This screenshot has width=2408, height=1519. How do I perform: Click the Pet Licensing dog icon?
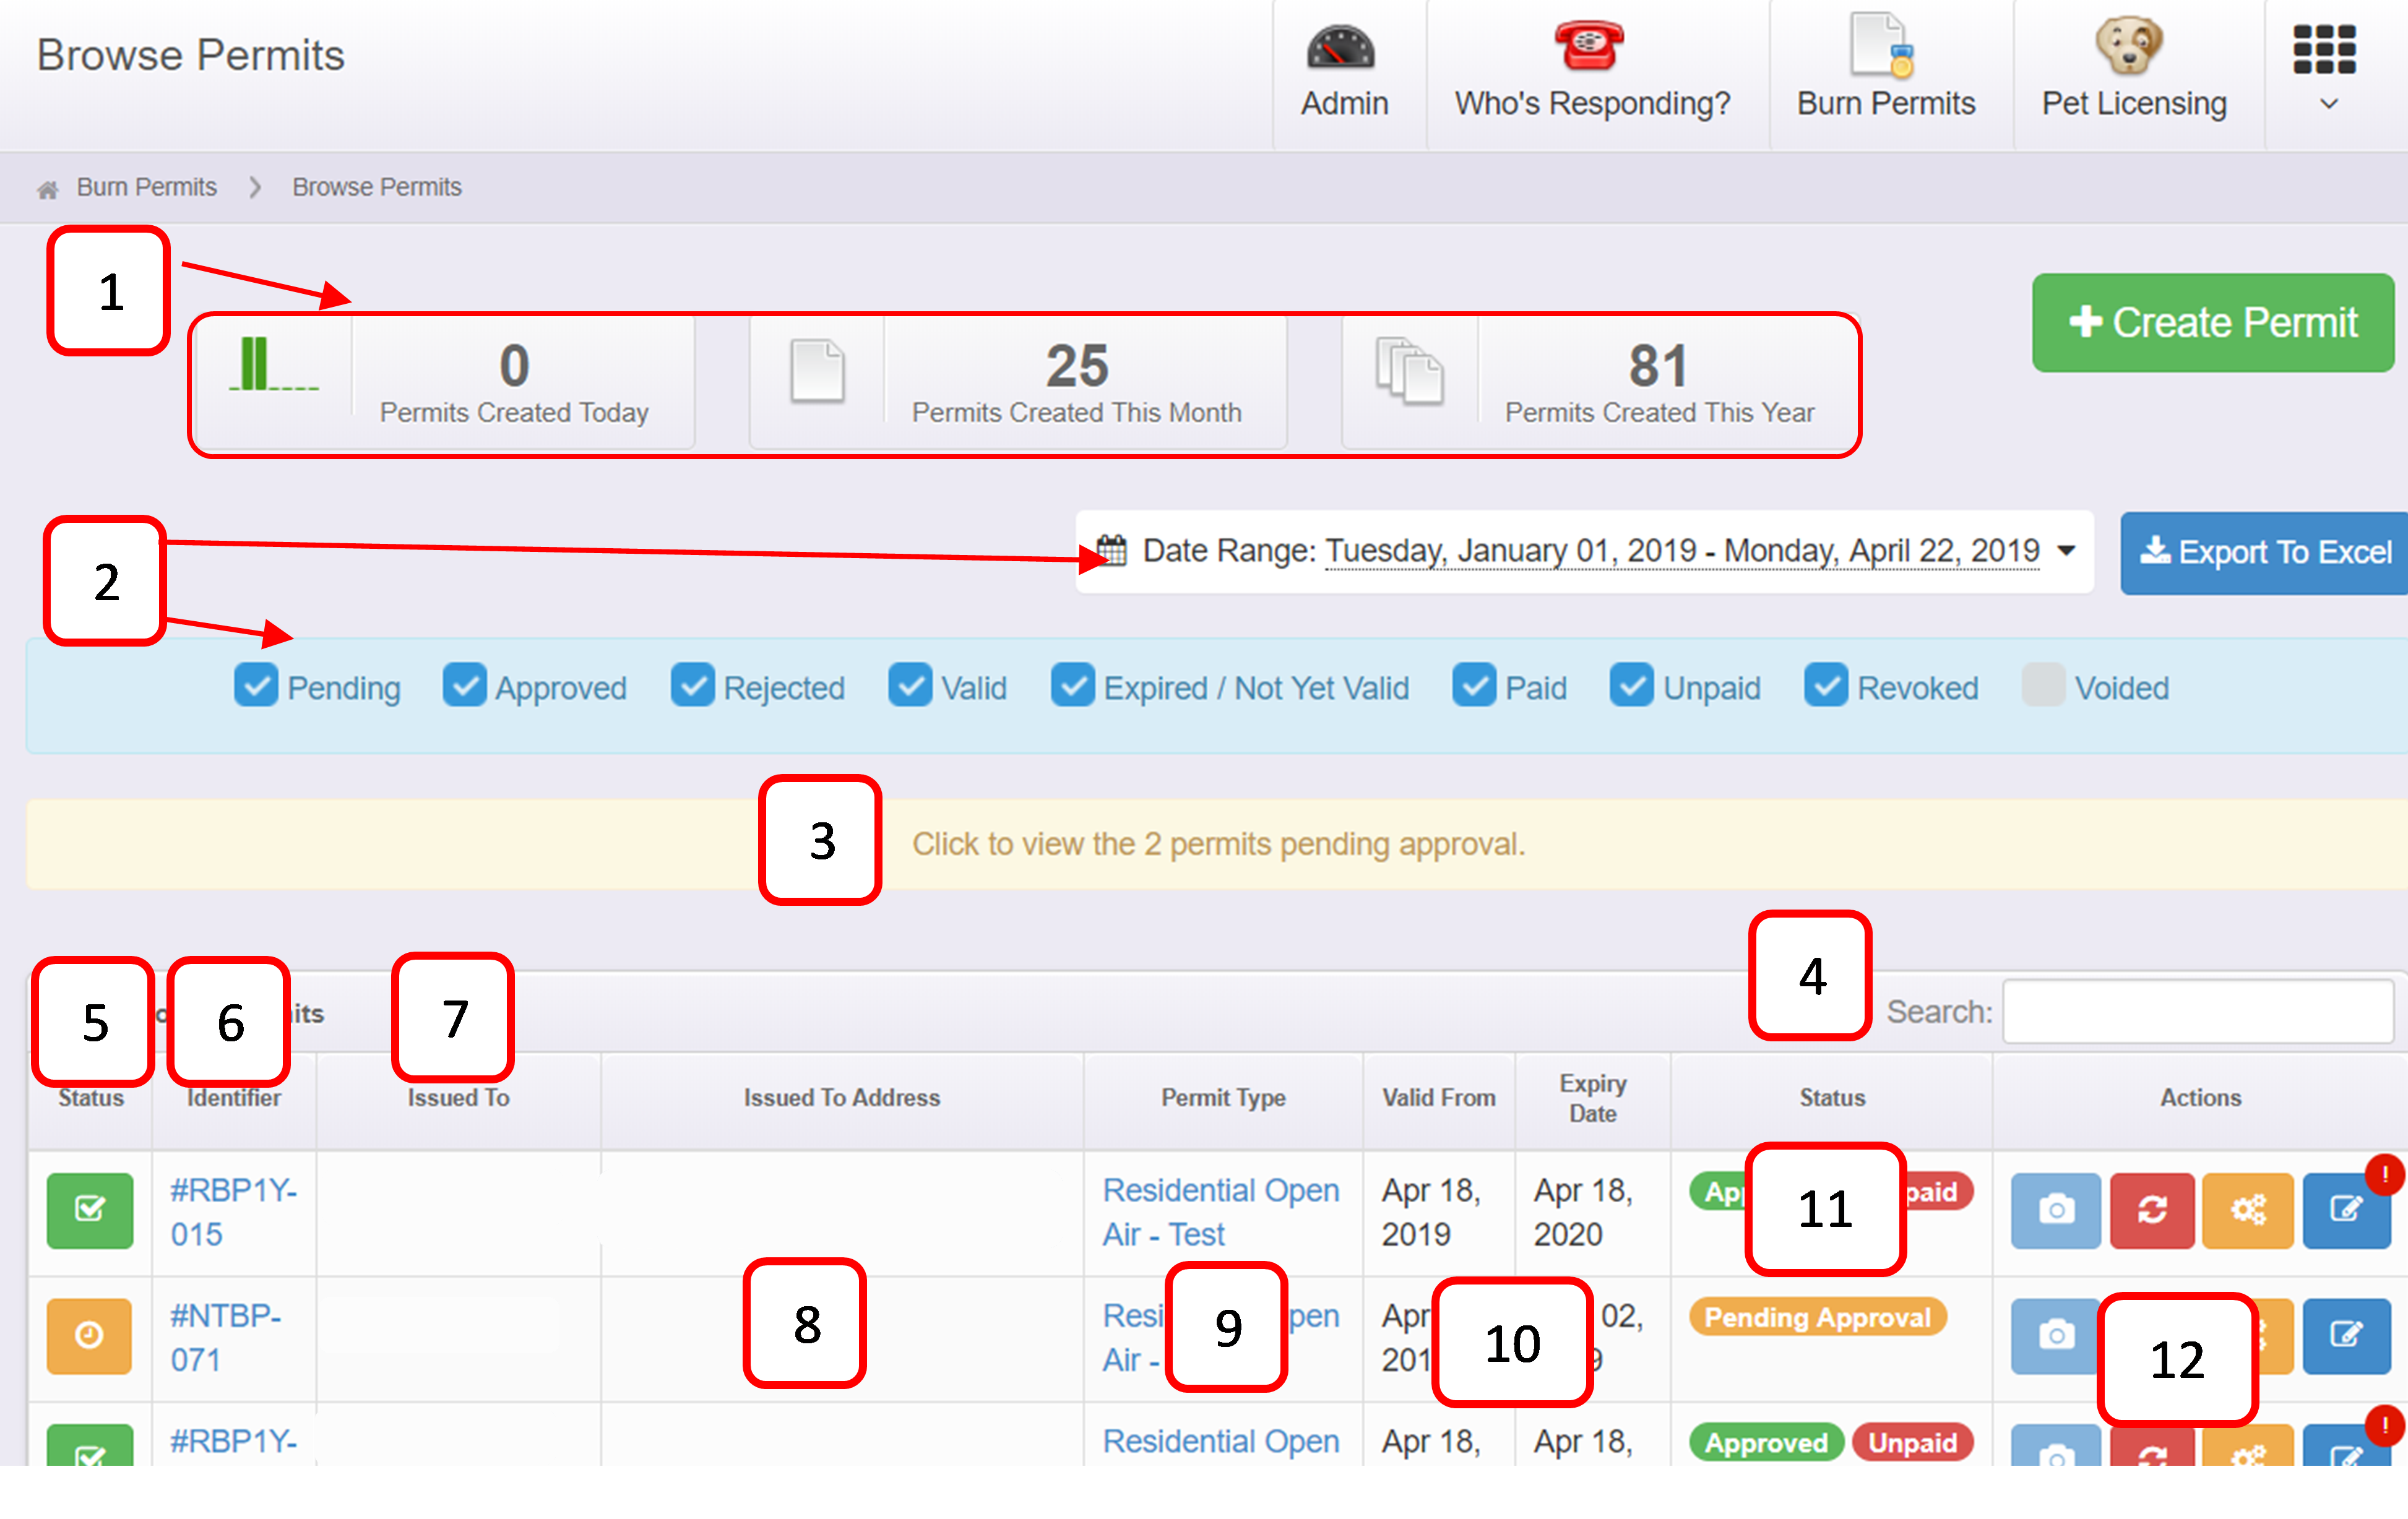2129,45
